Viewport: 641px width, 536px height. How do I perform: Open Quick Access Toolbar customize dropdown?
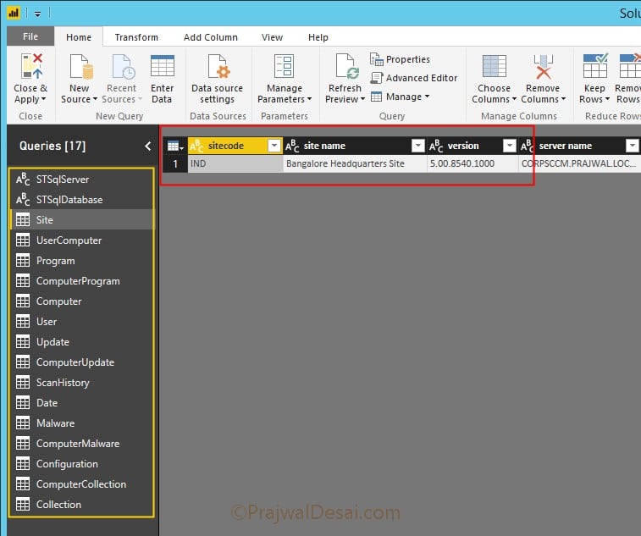tap(37, 14)
